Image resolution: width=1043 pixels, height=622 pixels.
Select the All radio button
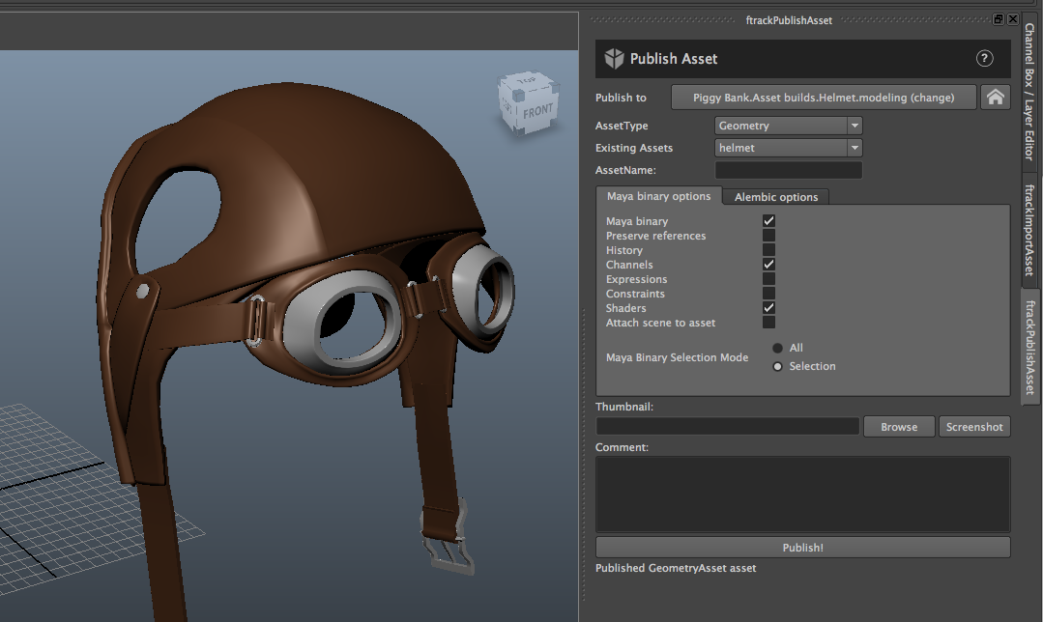(777, 348)
